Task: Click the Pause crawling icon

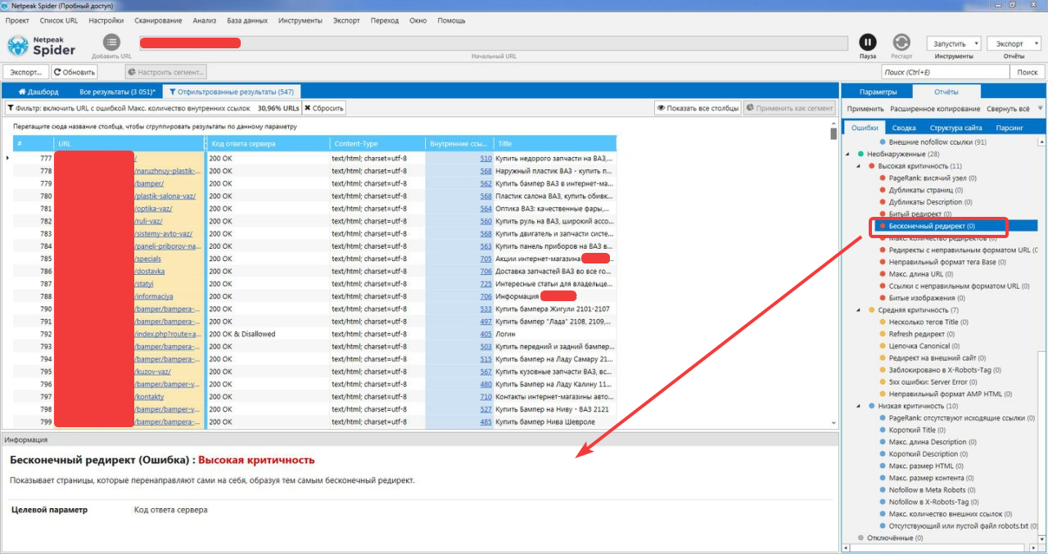Action: click(867, 42)
